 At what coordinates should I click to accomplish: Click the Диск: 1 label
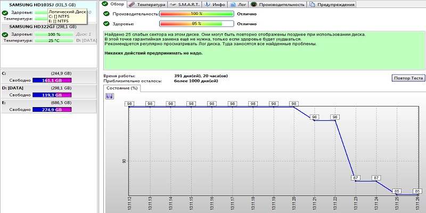click(x=84, y=35)
